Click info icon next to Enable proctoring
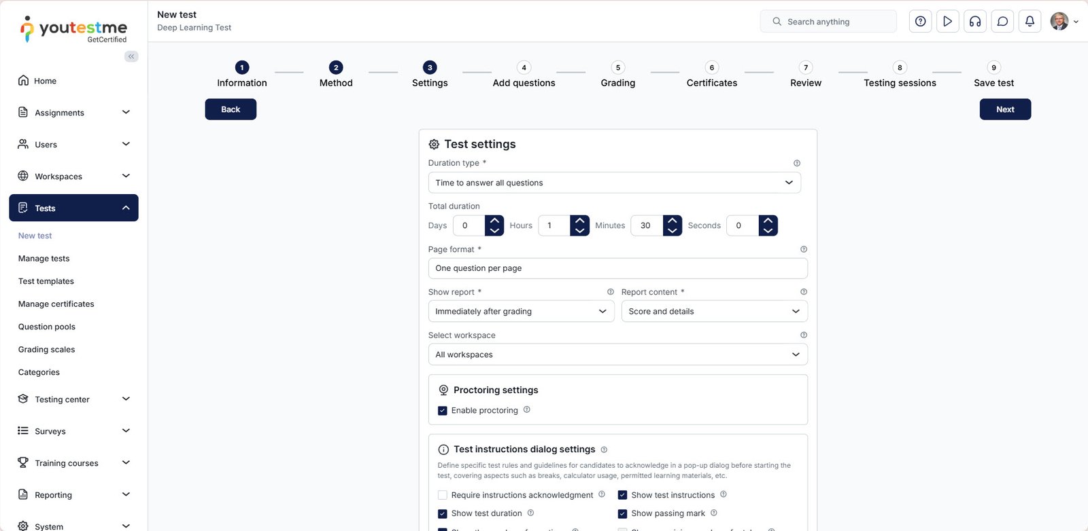This screenshot has width=1088, height=531. (527, 410)
